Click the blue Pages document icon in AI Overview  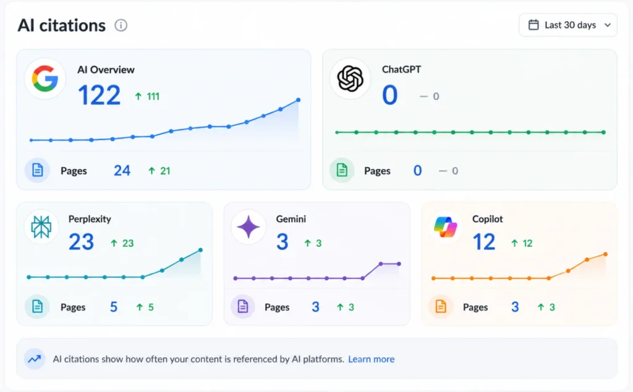37,170
